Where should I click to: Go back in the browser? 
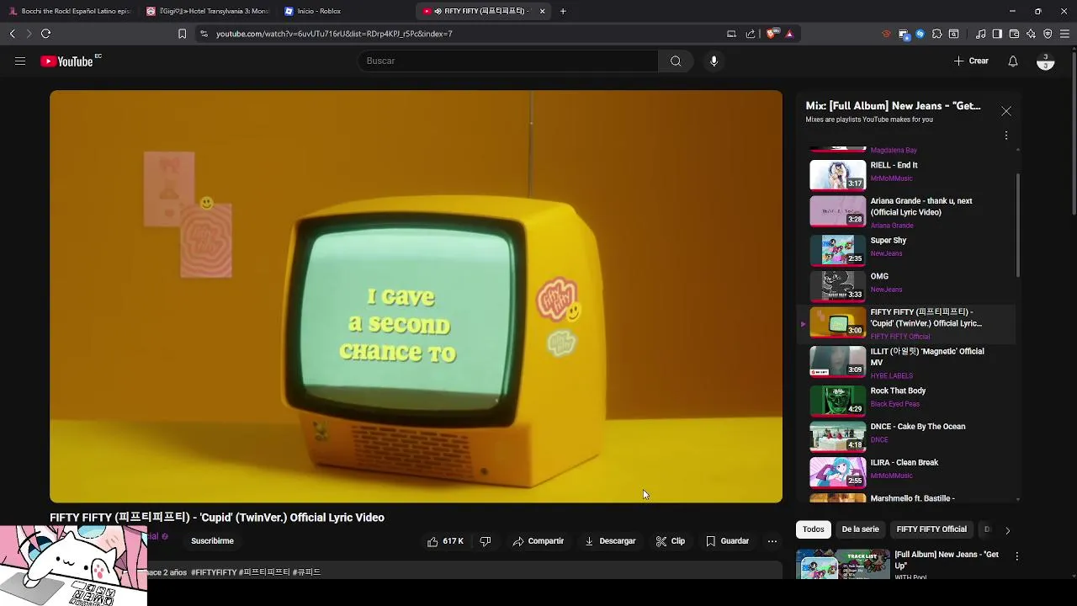tap(12, 34)
